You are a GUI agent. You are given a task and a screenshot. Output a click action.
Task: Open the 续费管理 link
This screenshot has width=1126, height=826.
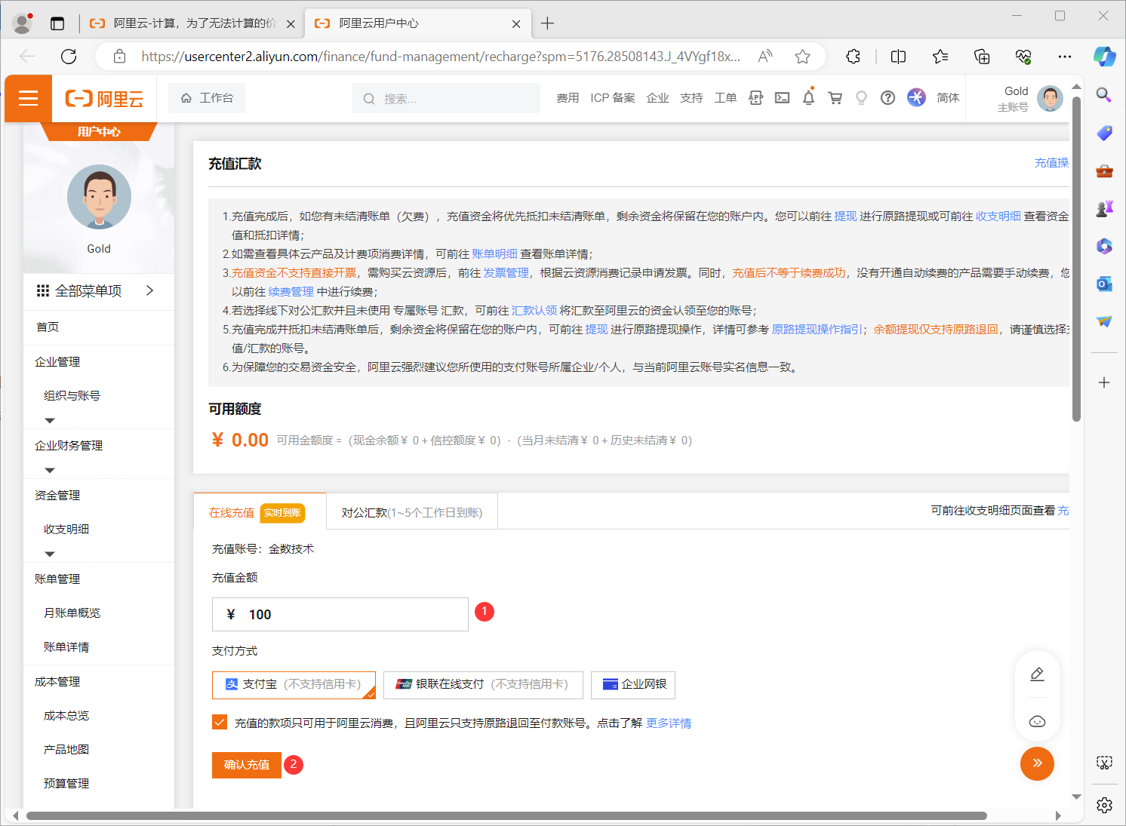291,292
